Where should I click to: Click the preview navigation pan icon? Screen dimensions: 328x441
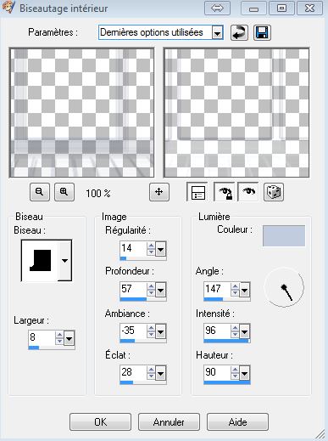pyautogui.click(x=159, y=192)
